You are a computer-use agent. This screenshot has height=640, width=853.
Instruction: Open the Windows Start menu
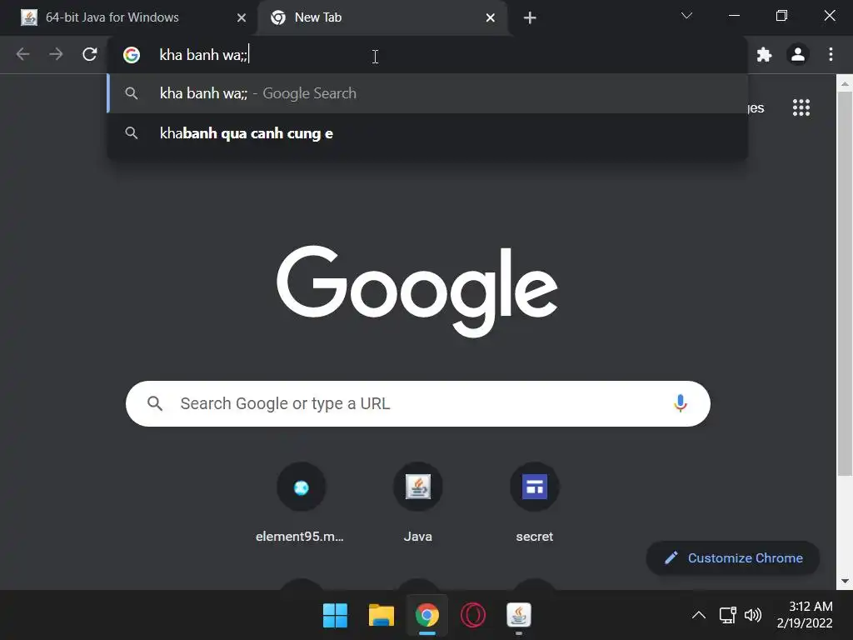click(335, 616)
